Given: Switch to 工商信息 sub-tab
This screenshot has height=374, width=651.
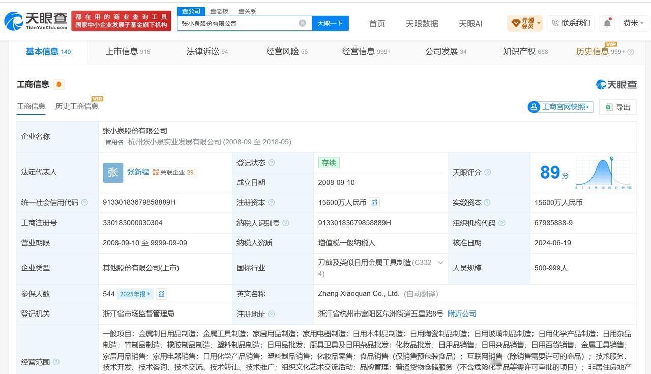Looking at the screenshot, I should [x=31, y=106].
